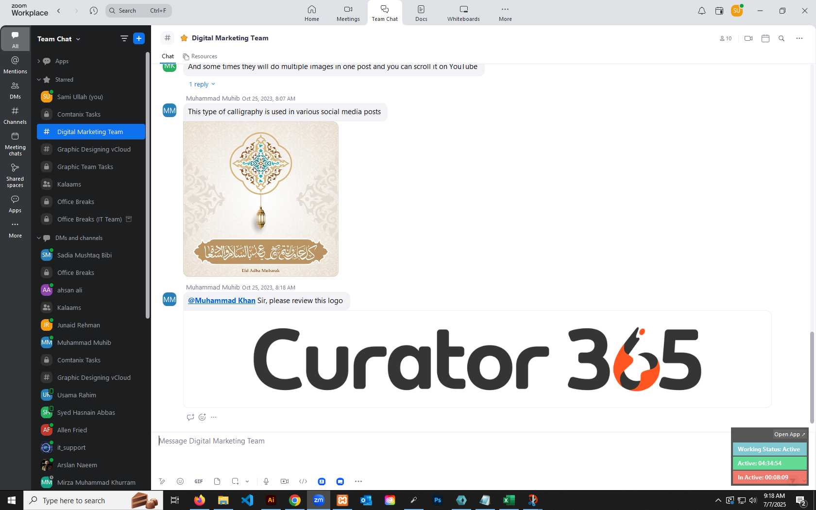The image size is (816, 510).
Task: Attach a file to the message
Action: [217, 481]
